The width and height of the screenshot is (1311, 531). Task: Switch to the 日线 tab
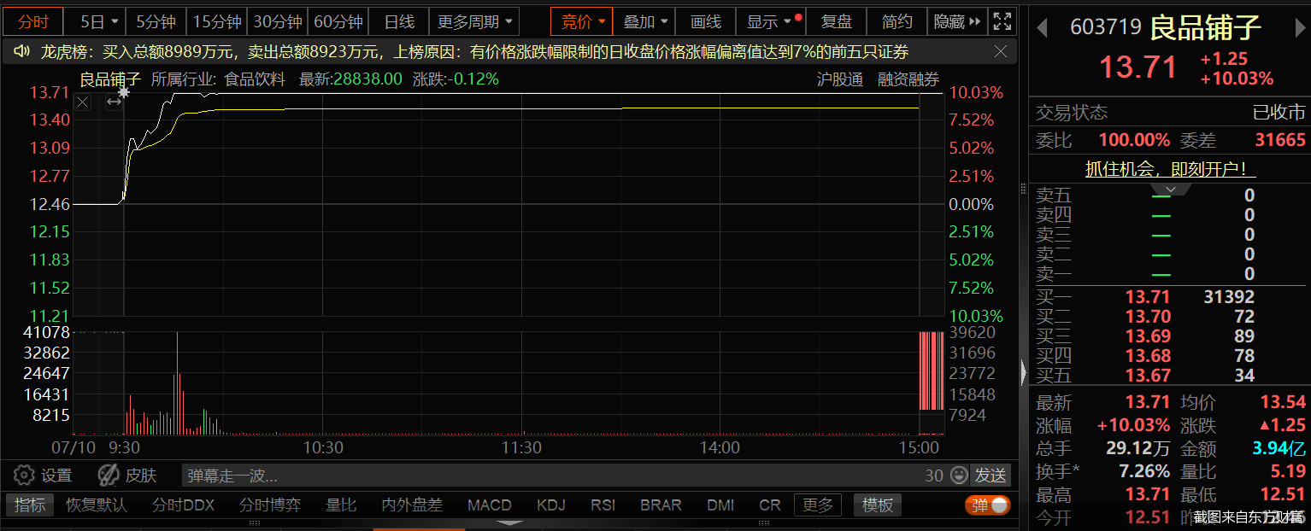click(x=399, y=21)
